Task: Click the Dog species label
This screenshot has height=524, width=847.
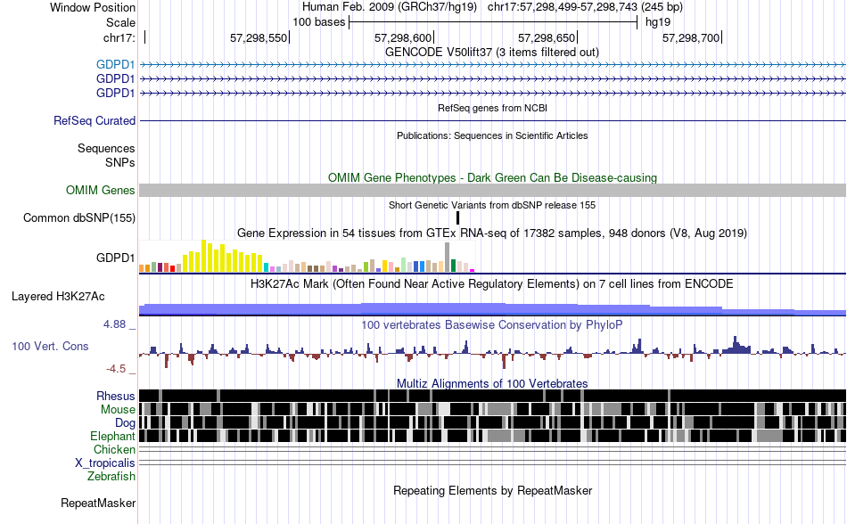Action: (x=125, y=423)
